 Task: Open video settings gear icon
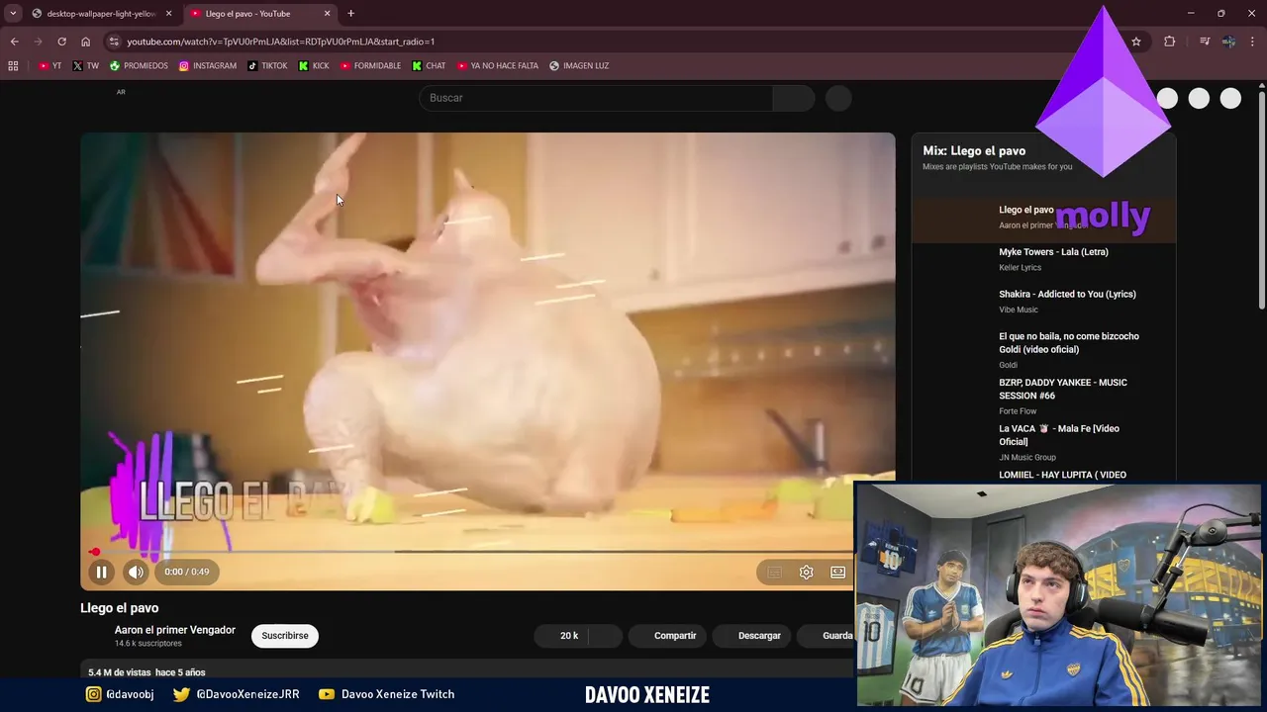click(806, 572)
